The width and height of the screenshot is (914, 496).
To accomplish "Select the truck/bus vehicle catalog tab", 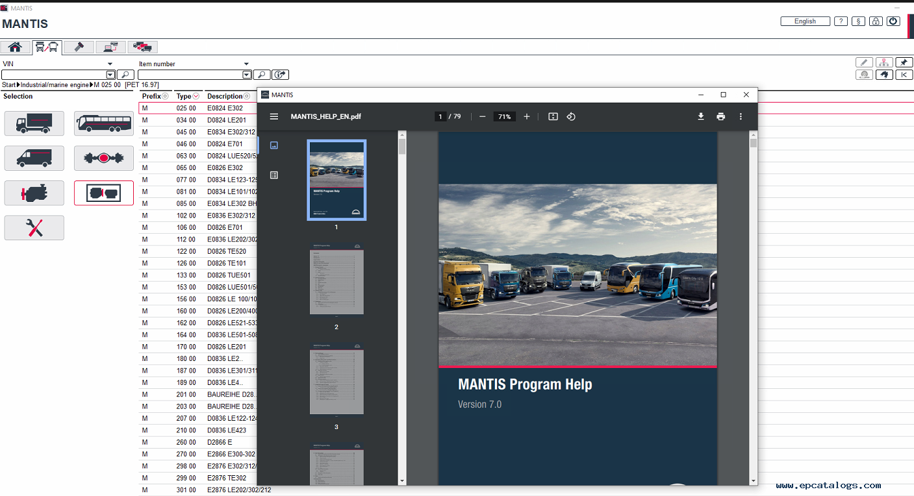I will (47, 47).
